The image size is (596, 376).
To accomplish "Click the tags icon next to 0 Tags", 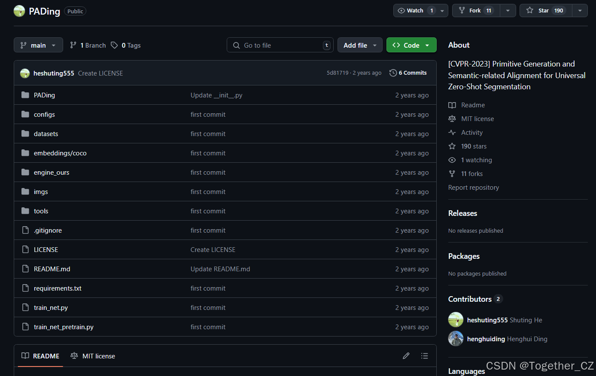I will (114, 45).
